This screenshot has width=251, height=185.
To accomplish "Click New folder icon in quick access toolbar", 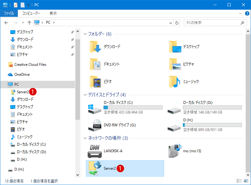I will [x=23, y=5].
